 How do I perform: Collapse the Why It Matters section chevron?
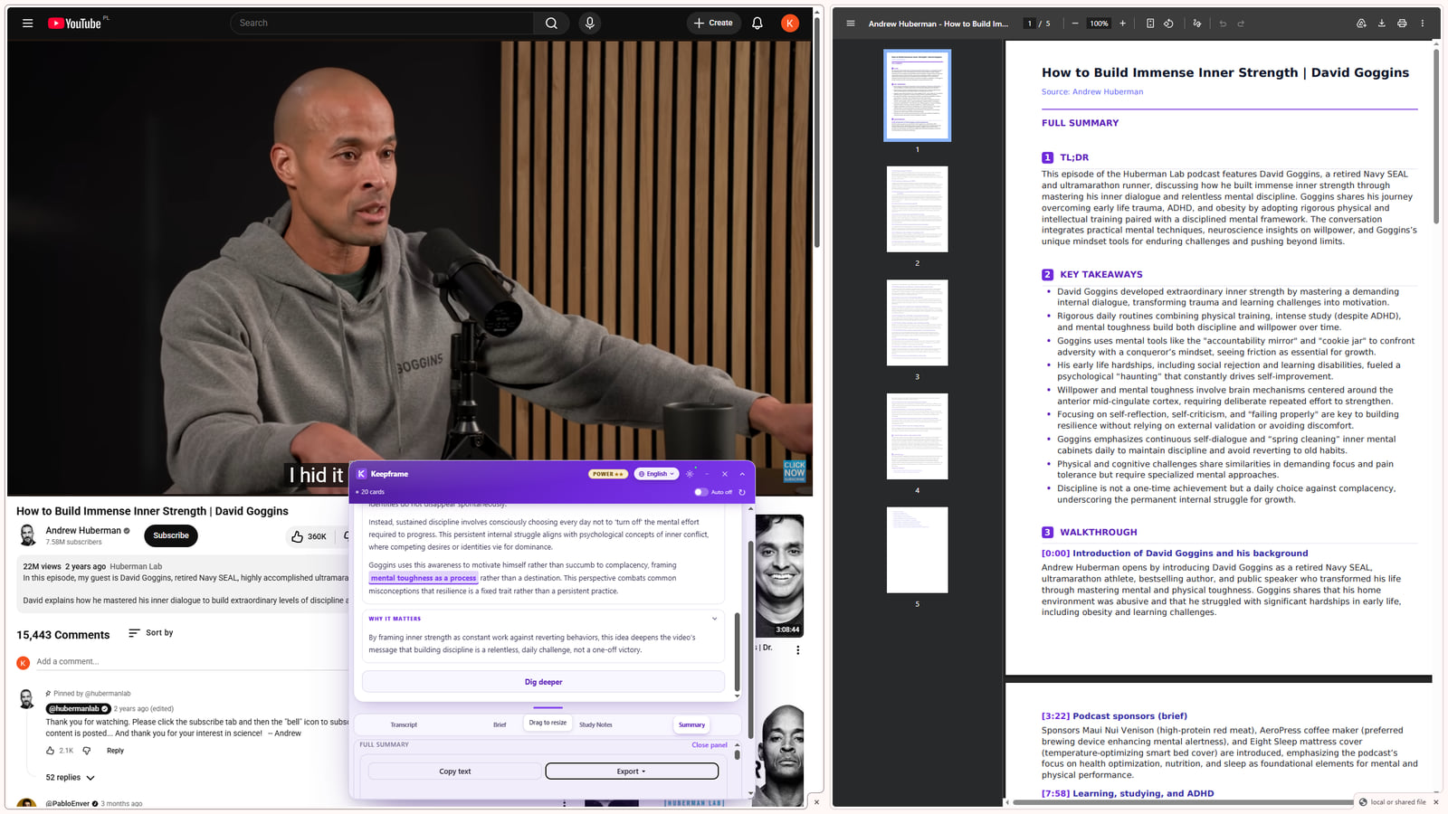[x=714, y=619]
